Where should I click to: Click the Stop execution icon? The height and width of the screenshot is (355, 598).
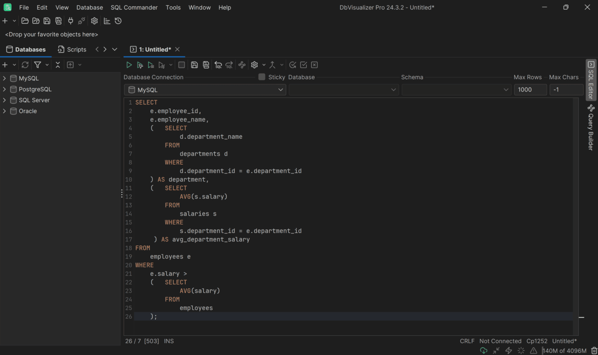(181, 64)
